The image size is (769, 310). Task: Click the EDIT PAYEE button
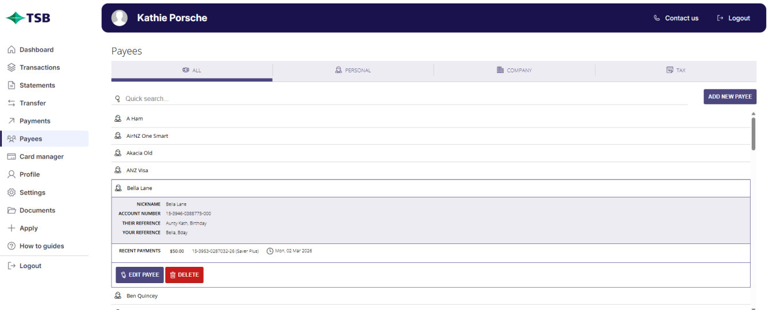[x=140, y=275]
